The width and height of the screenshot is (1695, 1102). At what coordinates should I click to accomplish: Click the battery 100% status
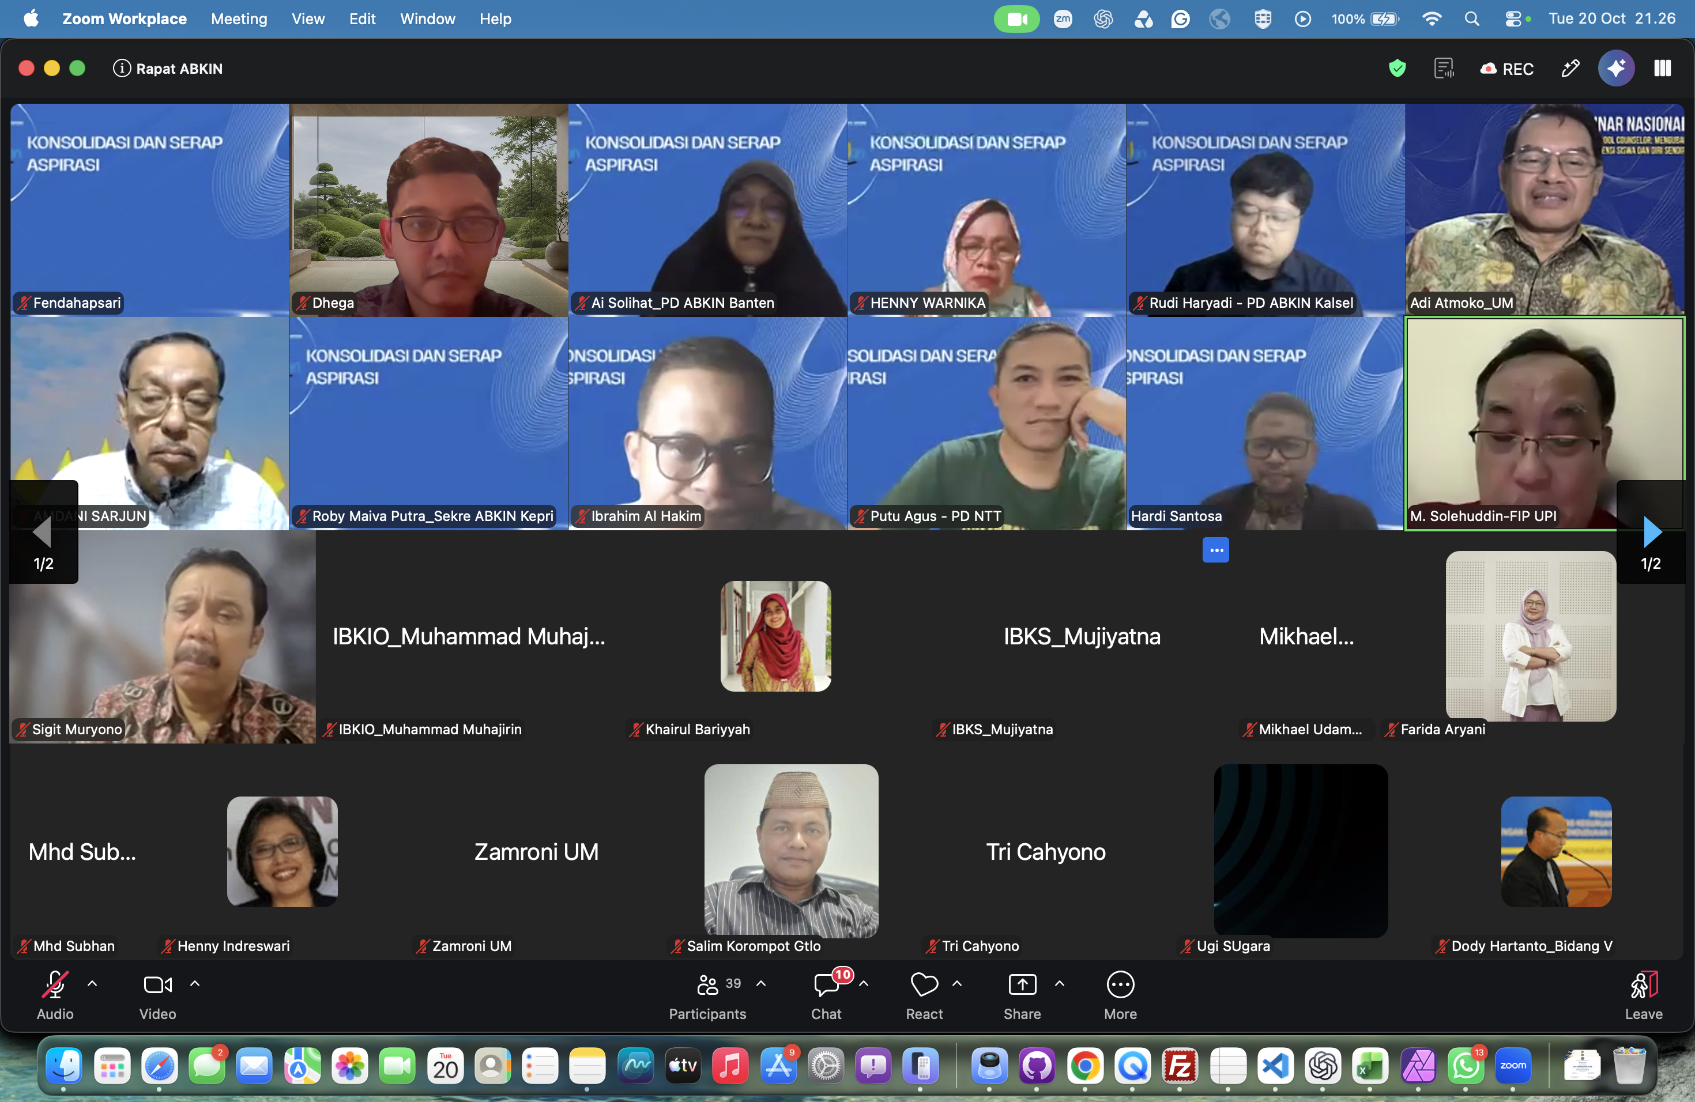click(x=1365, y=18)
